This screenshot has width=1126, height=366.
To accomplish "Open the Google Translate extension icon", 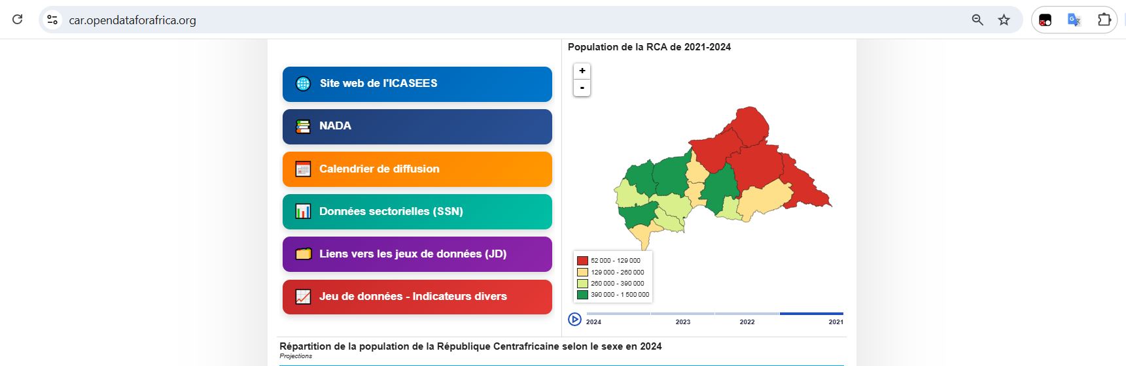I will point(1074,20).
